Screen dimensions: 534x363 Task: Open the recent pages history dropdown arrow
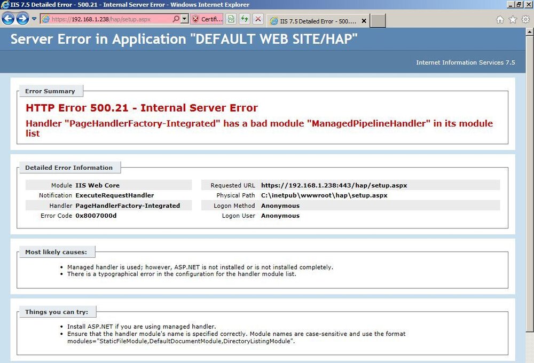click(34, 19)
